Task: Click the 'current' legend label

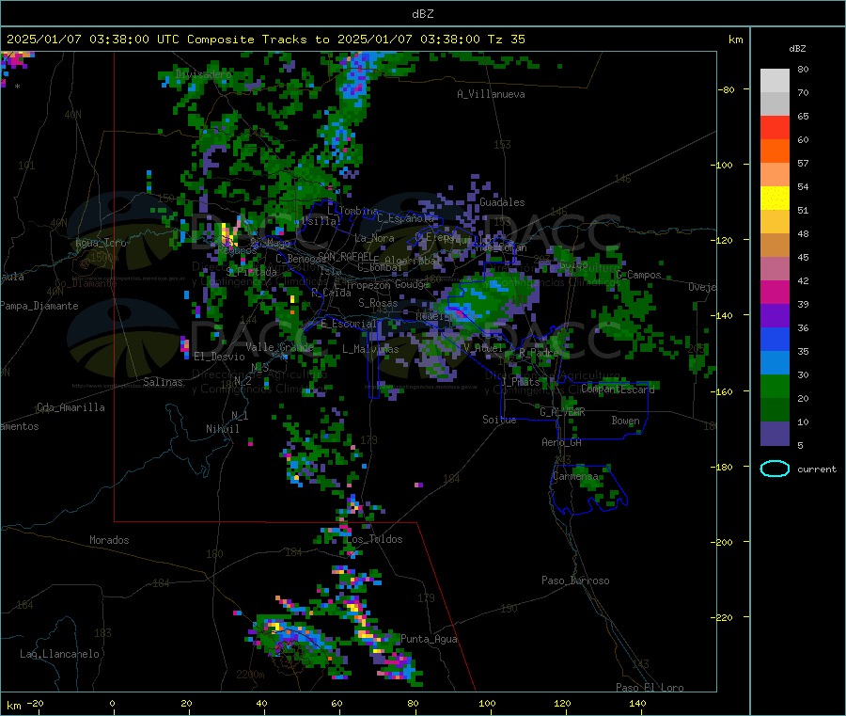Action: tap(817, 469)
